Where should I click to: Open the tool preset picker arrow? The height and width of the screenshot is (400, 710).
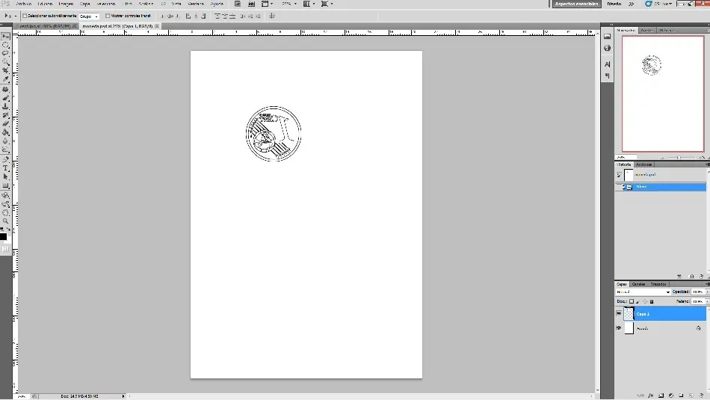pos(16,16)
